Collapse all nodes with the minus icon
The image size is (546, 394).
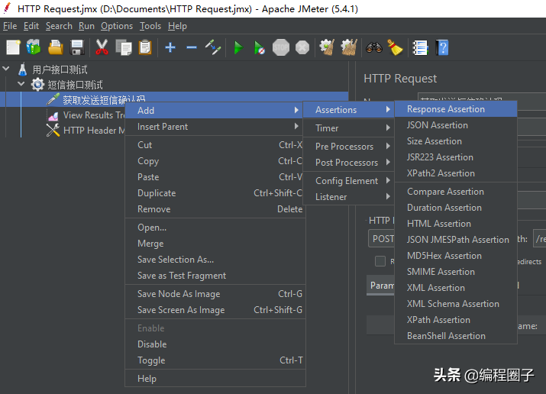[x=192, y=47]
